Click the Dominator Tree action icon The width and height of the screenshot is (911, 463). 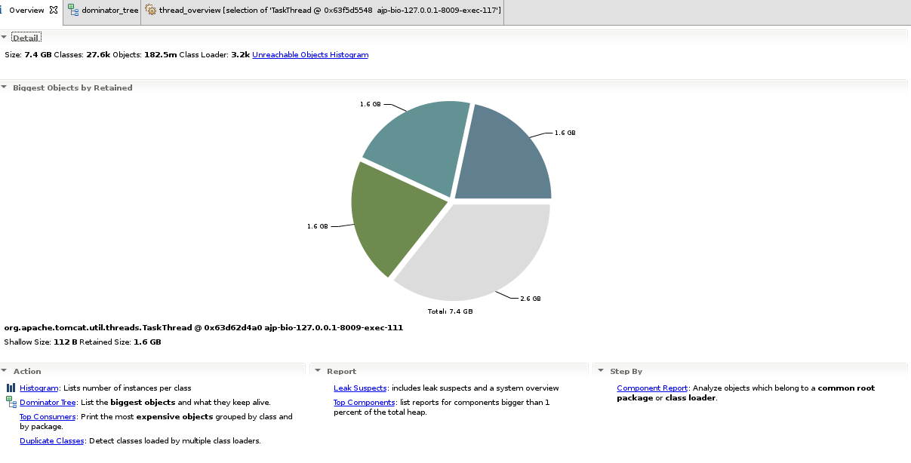[x=11, y=403]
